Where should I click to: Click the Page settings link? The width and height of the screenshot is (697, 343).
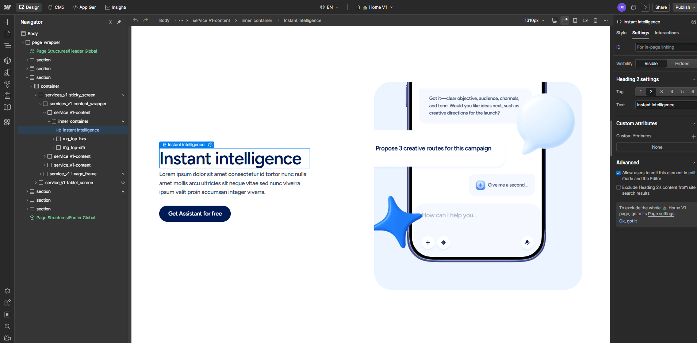tap(661, 214)
